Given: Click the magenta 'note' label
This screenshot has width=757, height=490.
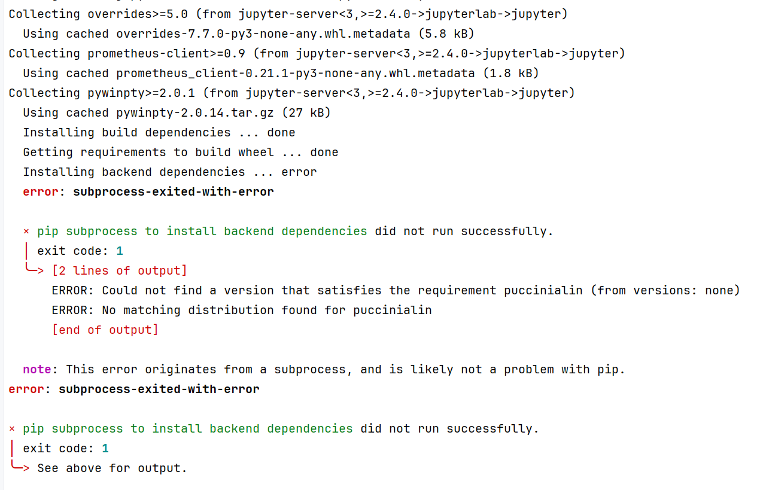Looking at the screenshot, I should click(x=37, y=369).
